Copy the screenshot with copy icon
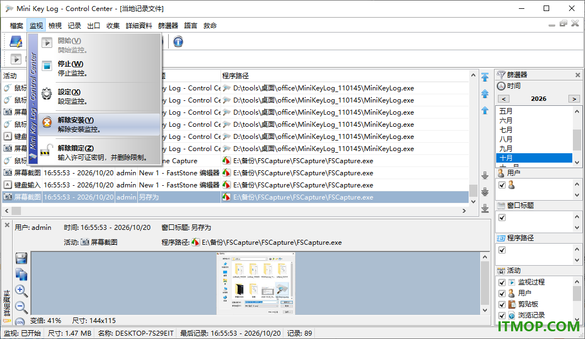Screen dimensions: 585x339 (x=22, y=275)
